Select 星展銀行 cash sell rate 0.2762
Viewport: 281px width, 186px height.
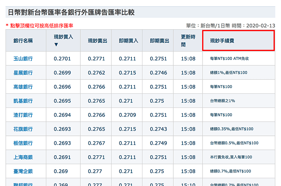click(96, 73)
